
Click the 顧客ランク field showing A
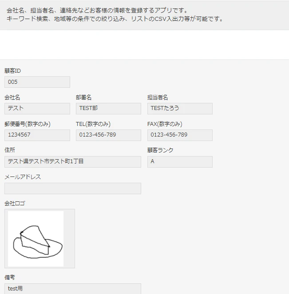click(x=180, y=162)
